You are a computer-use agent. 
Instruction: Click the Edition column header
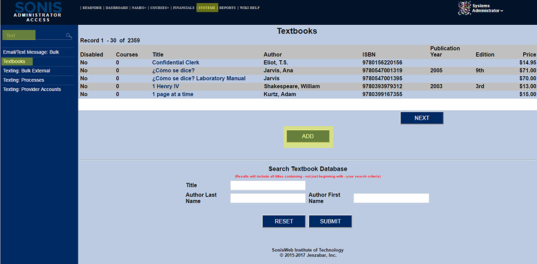pos(485,55)
